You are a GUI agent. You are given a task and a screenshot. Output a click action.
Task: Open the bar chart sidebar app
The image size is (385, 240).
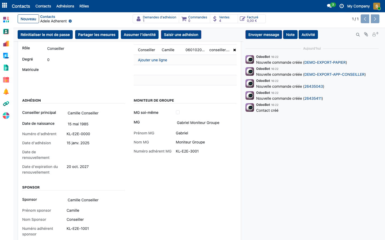coord(6,43)
